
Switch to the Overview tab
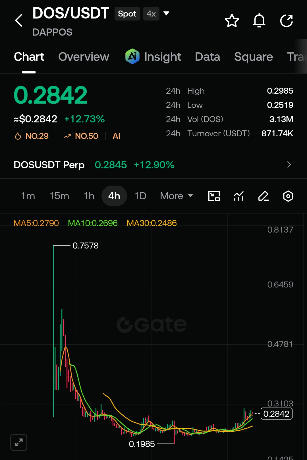(x=84, y=57)
